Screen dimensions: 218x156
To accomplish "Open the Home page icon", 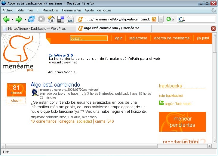I will click(x=51, y=19).
